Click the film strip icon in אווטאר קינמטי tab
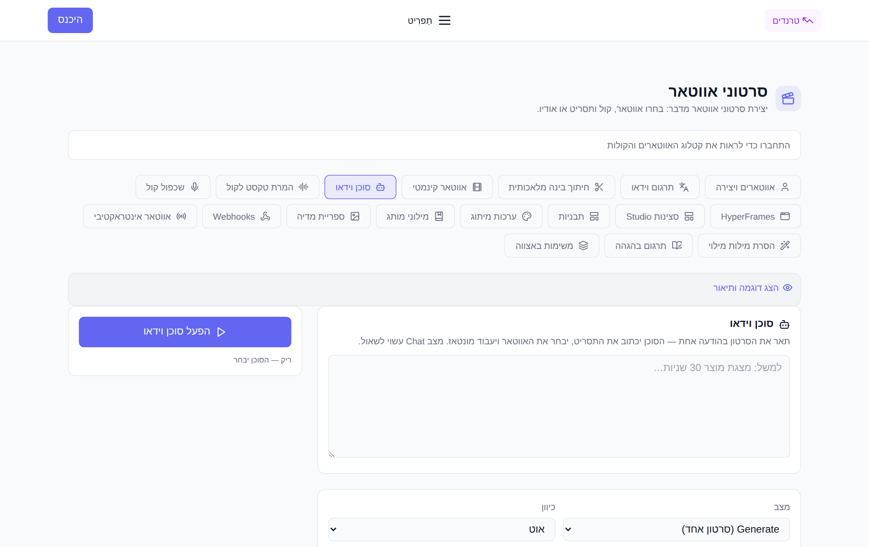 pos(477,187)
